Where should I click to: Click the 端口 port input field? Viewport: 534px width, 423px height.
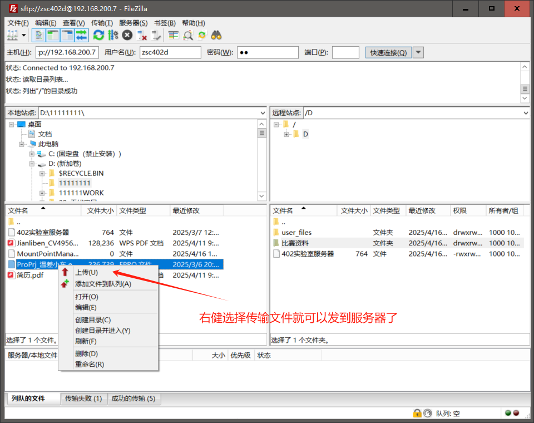[x=345, y=52]
